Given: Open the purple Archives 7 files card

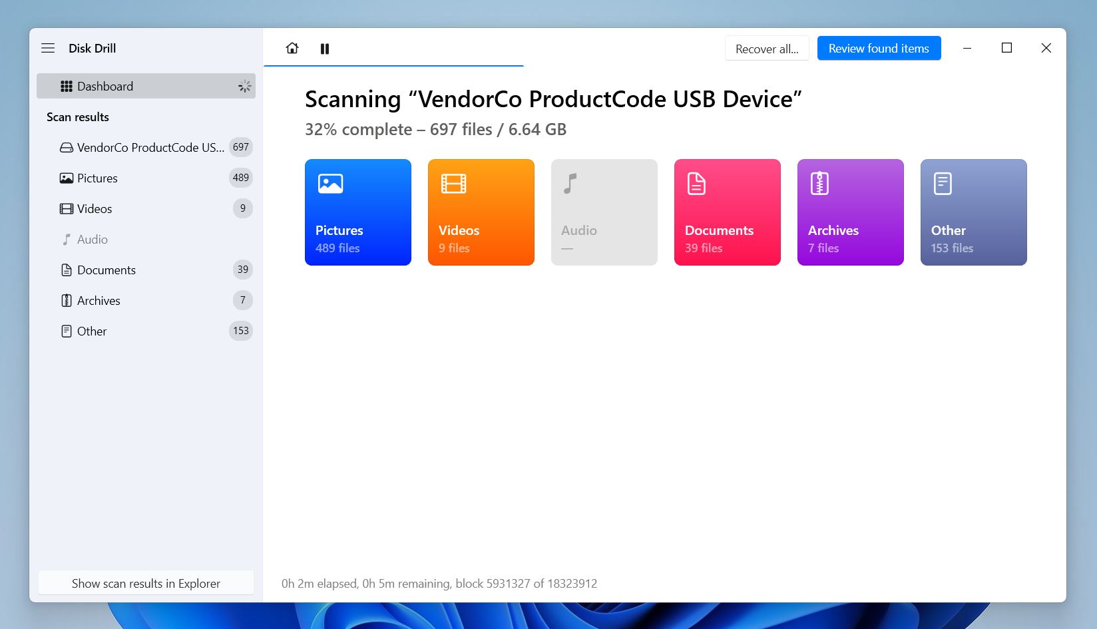Looking at the screenshot, I should tap(851, 212).
